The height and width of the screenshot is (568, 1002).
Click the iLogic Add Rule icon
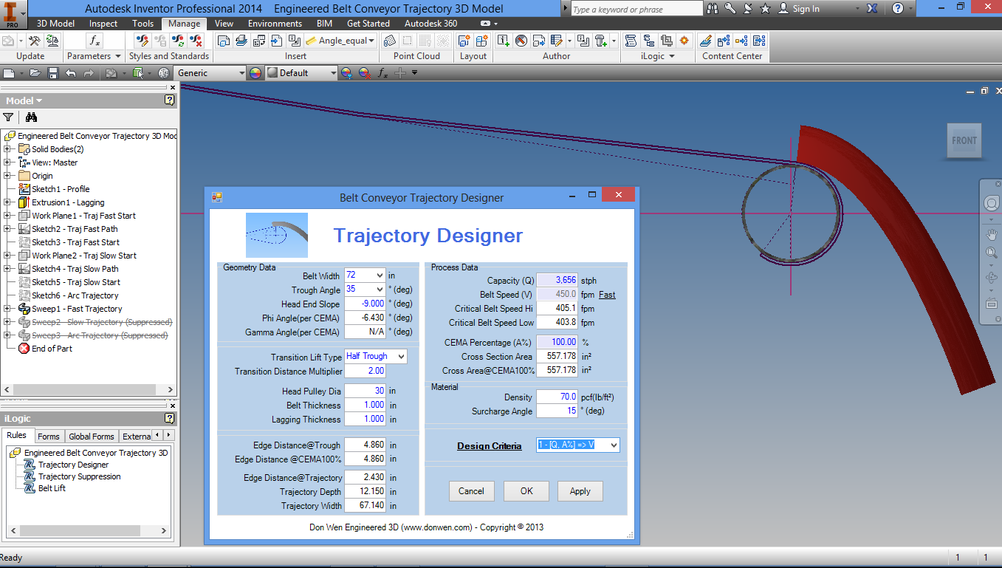coord(631,41)
